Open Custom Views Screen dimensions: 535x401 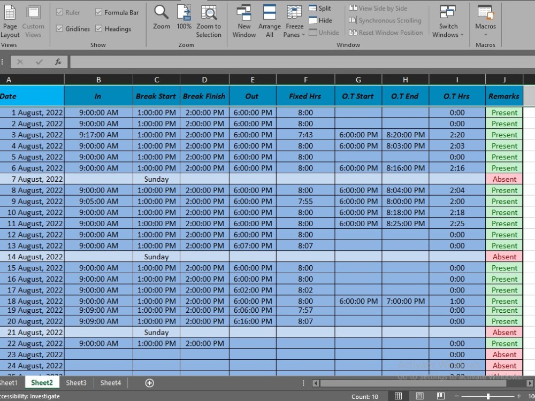33,21
